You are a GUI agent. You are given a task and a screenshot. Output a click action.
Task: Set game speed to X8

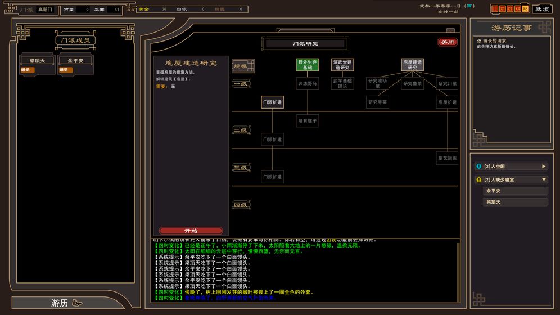point(525,9)
